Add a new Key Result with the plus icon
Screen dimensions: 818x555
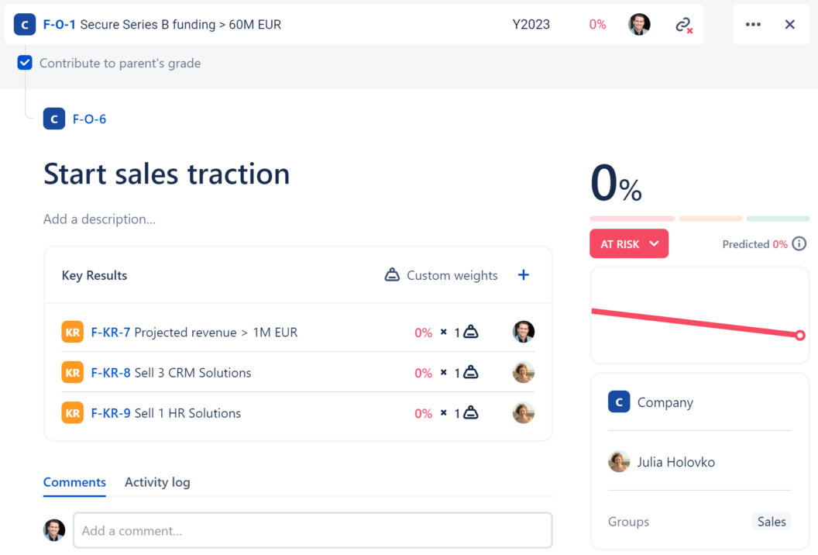click(x=524, y=274)
